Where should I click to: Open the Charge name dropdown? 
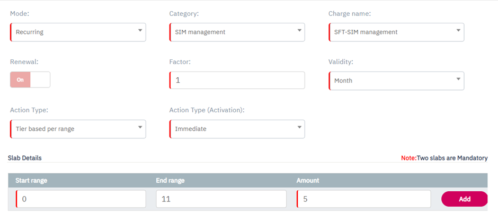(396, 32)
